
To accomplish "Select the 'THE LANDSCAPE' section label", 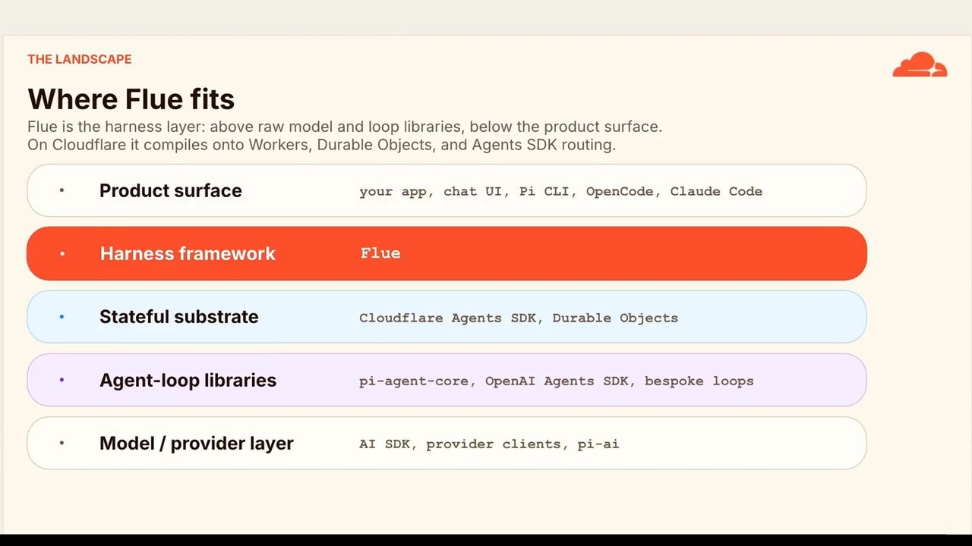I will click(80, 59).
